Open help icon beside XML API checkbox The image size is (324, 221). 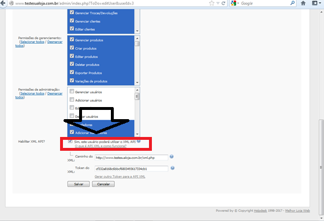click(139, 141)
